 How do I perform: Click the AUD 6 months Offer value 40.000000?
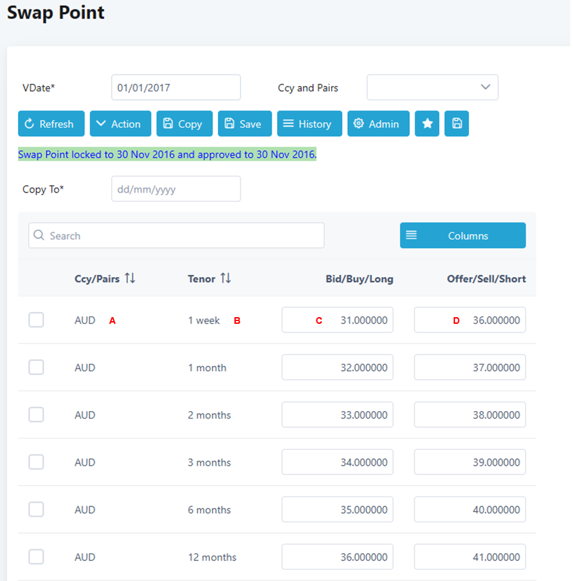point(470,509)
